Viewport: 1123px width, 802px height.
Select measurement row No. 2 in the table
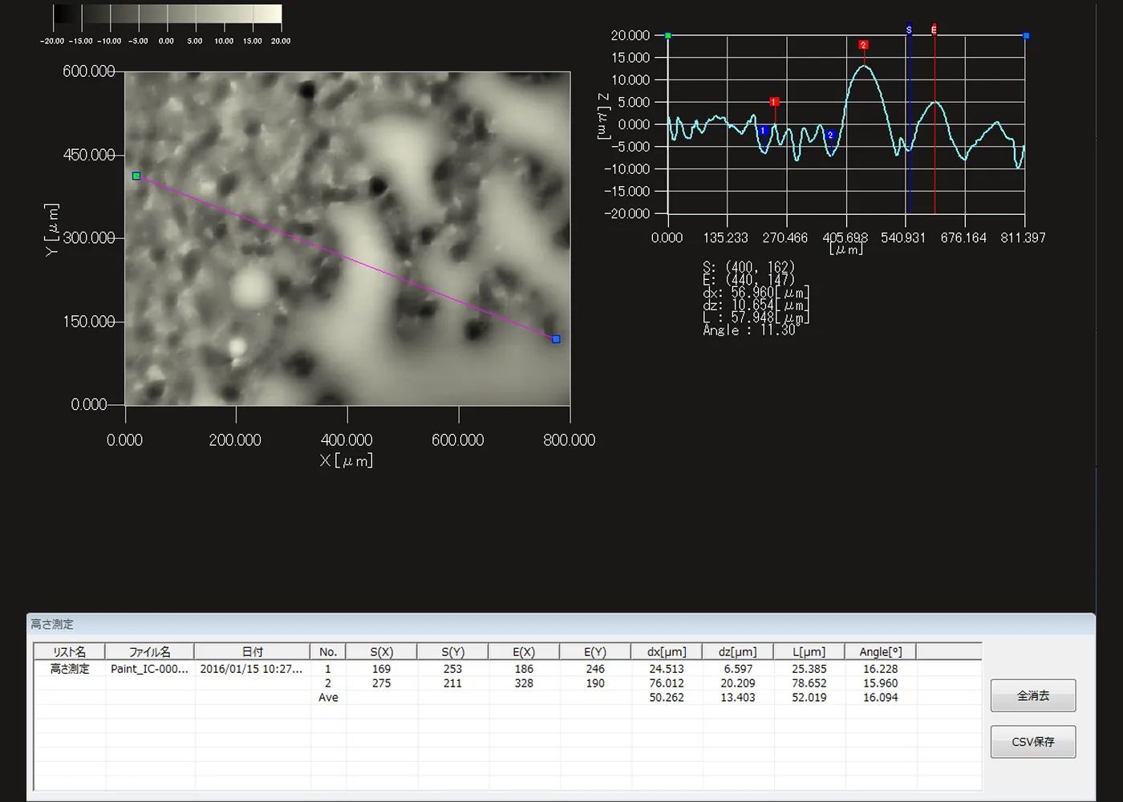[507, 683]
